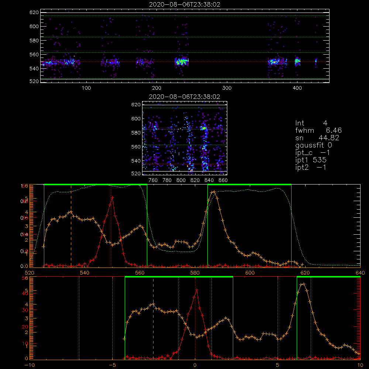Click the small blob near x=427 in top panel
The width and height of the screenshot is (369, 369).
click(316, 62)
